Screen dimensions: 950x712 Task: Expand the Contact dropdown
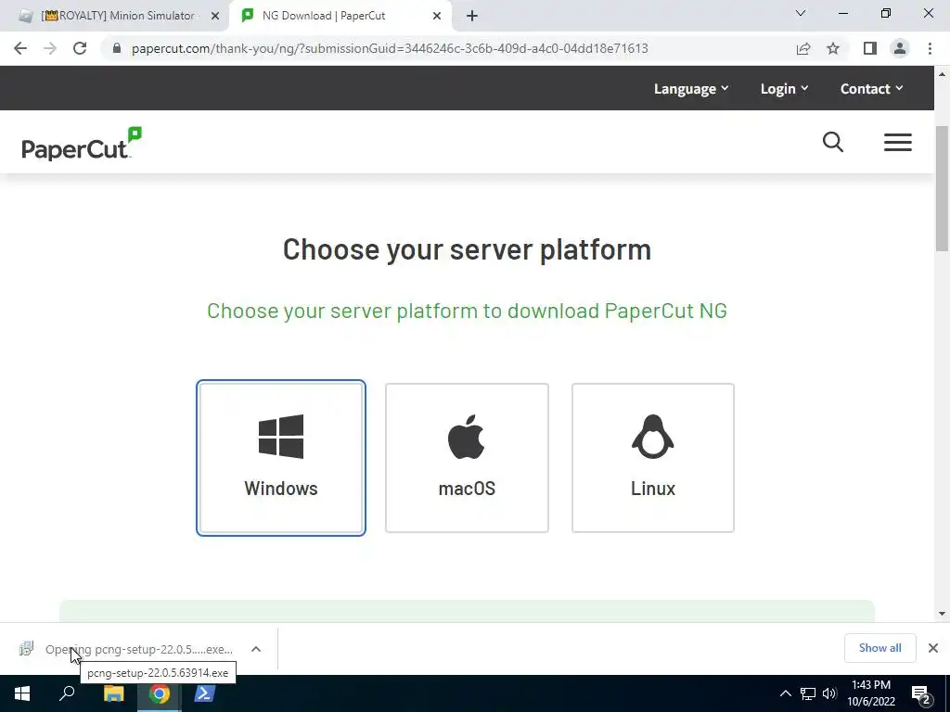(871, 88)
